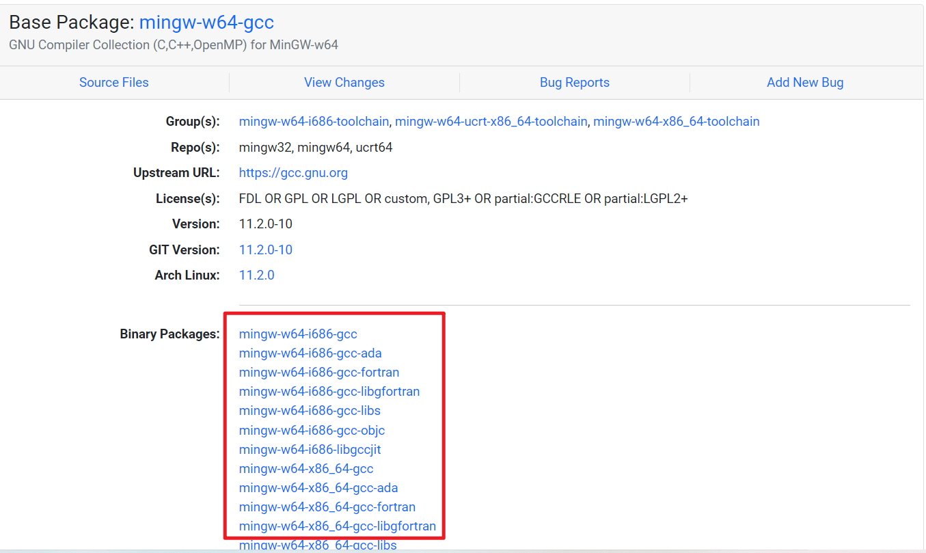
Task: Visit the https://gcc.gnu.org upstream URL
Action: coord(293,173)
